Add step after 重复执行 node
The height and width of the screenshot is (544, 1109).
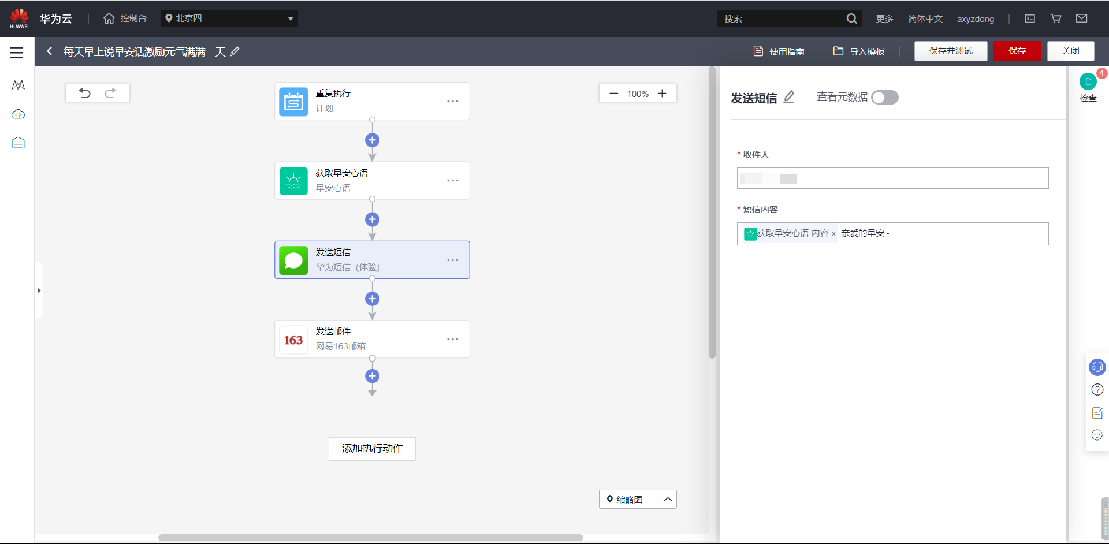tap(372, 140)
